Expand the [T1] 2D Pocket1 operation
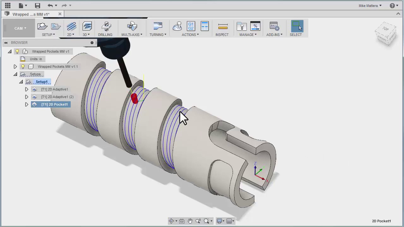This screenshot has height=227, width=404. 27,104
